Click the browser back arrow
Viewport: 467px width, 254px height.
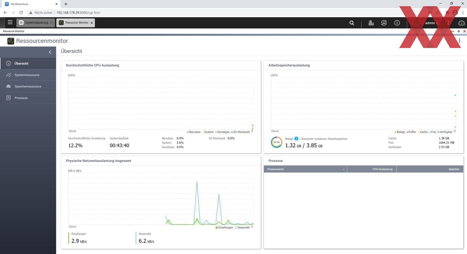point(5,12)
